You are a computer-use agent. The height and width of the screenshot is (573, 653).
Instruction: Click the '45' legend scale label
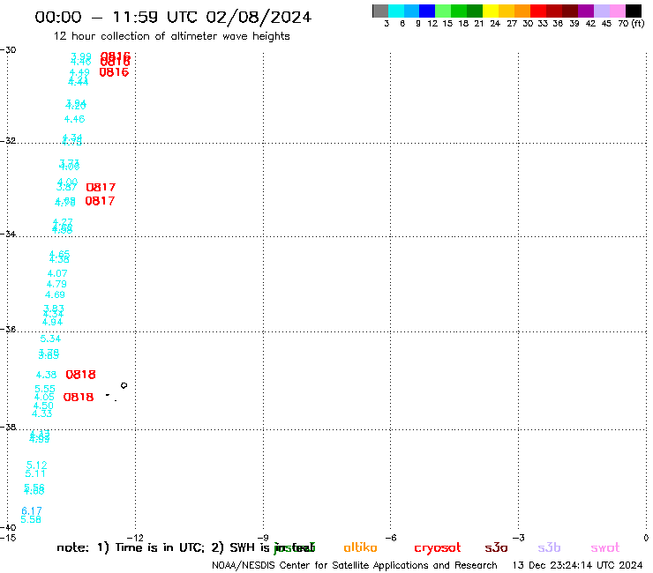tap(606, 24)
